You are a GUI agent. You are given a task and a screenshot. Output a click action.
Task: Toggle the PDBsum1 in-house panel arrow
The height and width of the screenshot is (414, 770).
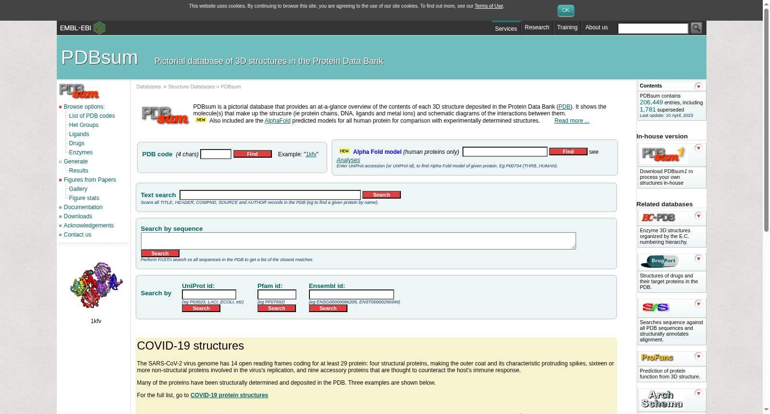pyautogui.click(x=699, y=148)
